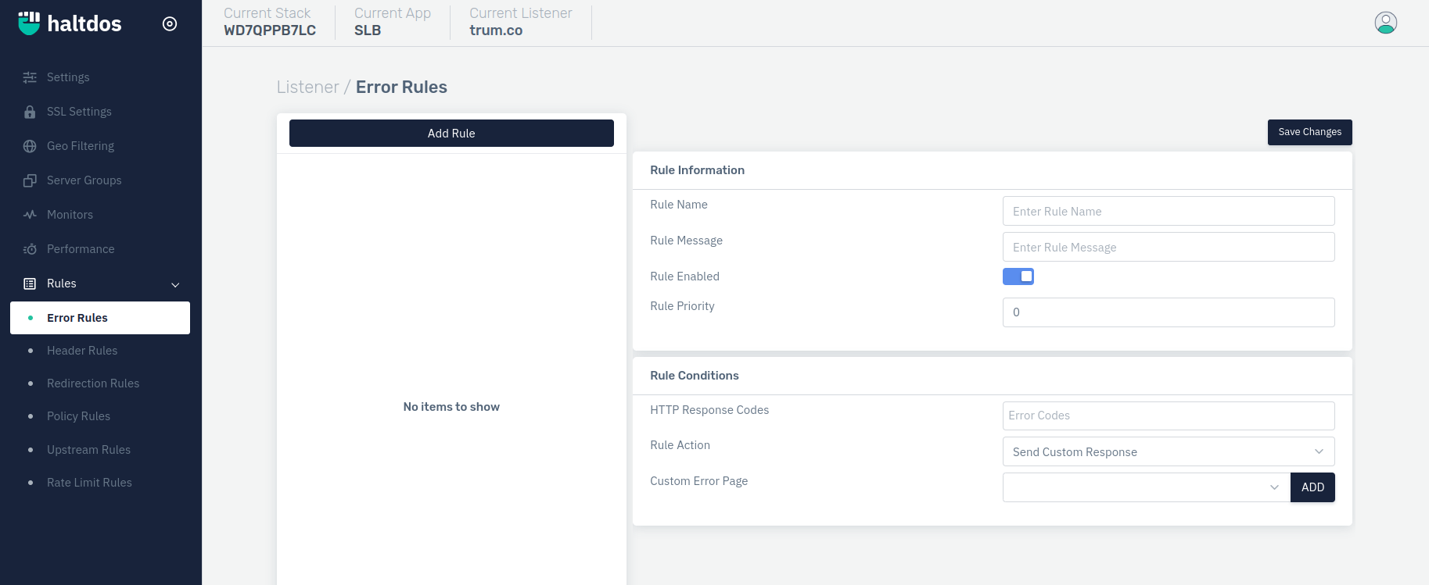Image resolution: width=1429 pixels, height=585 pixels.
Task: Open the Custom Error Page dropdown
Action: pos(1147,487)
